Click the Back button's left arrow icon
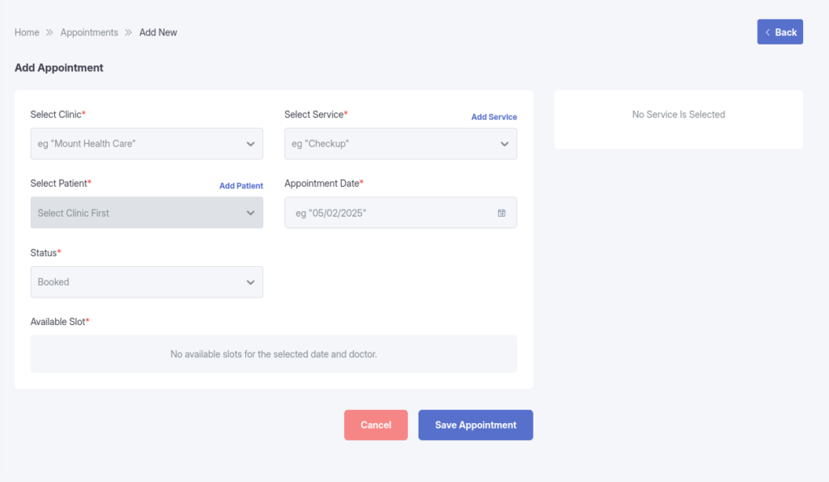829x482 pixels. coord(767,32)
